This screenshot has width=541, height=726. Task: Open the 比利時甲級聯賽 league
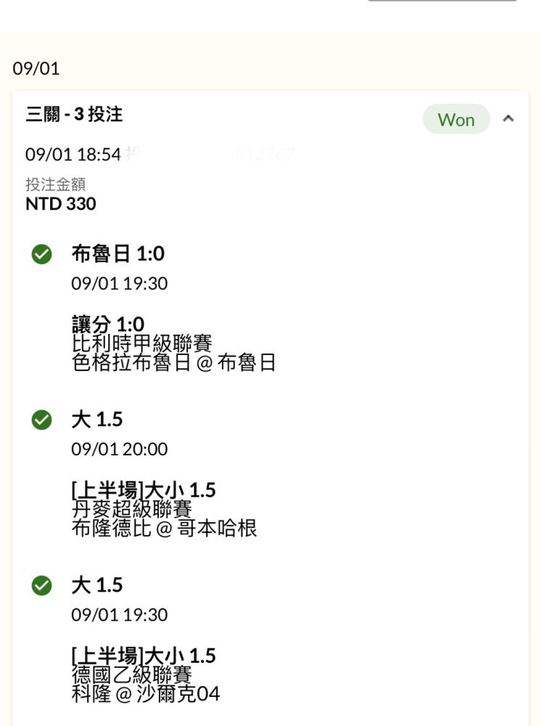pos(142,343)
